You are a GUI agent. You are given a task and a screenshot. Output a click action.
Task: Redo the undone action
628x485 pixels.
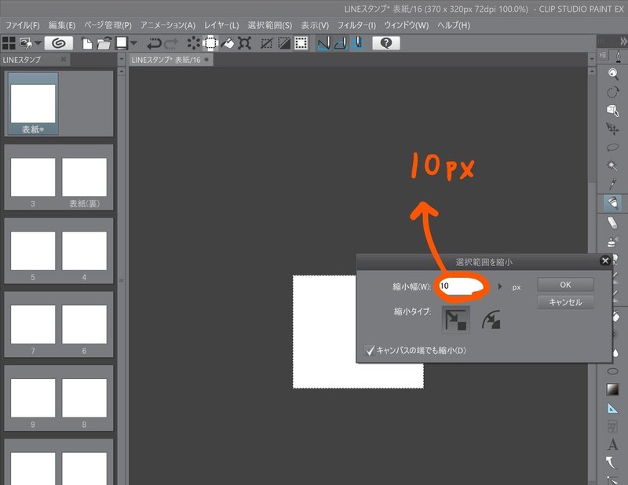(x=171, y=43)
